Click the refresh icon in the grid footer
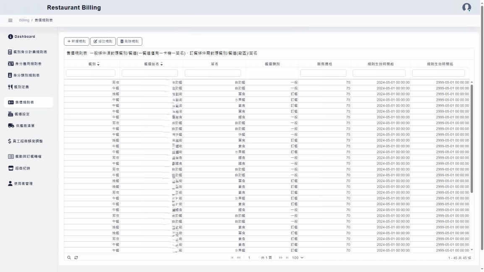This screenshot has width=484, height=272. [76, 257]
